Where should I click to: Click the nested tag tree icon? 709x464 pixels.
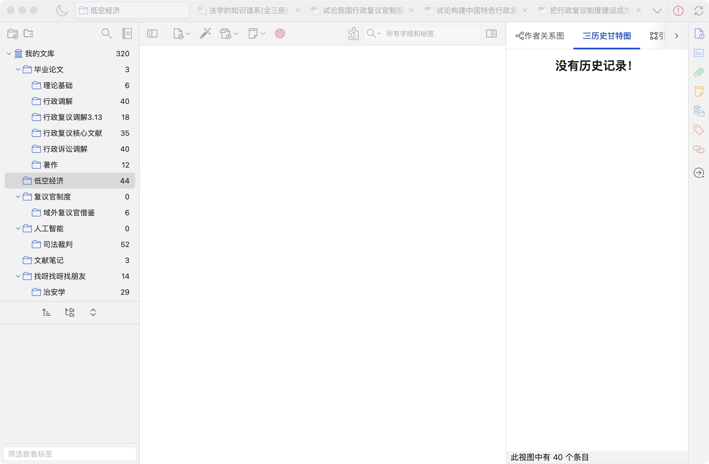pos(70,312)
